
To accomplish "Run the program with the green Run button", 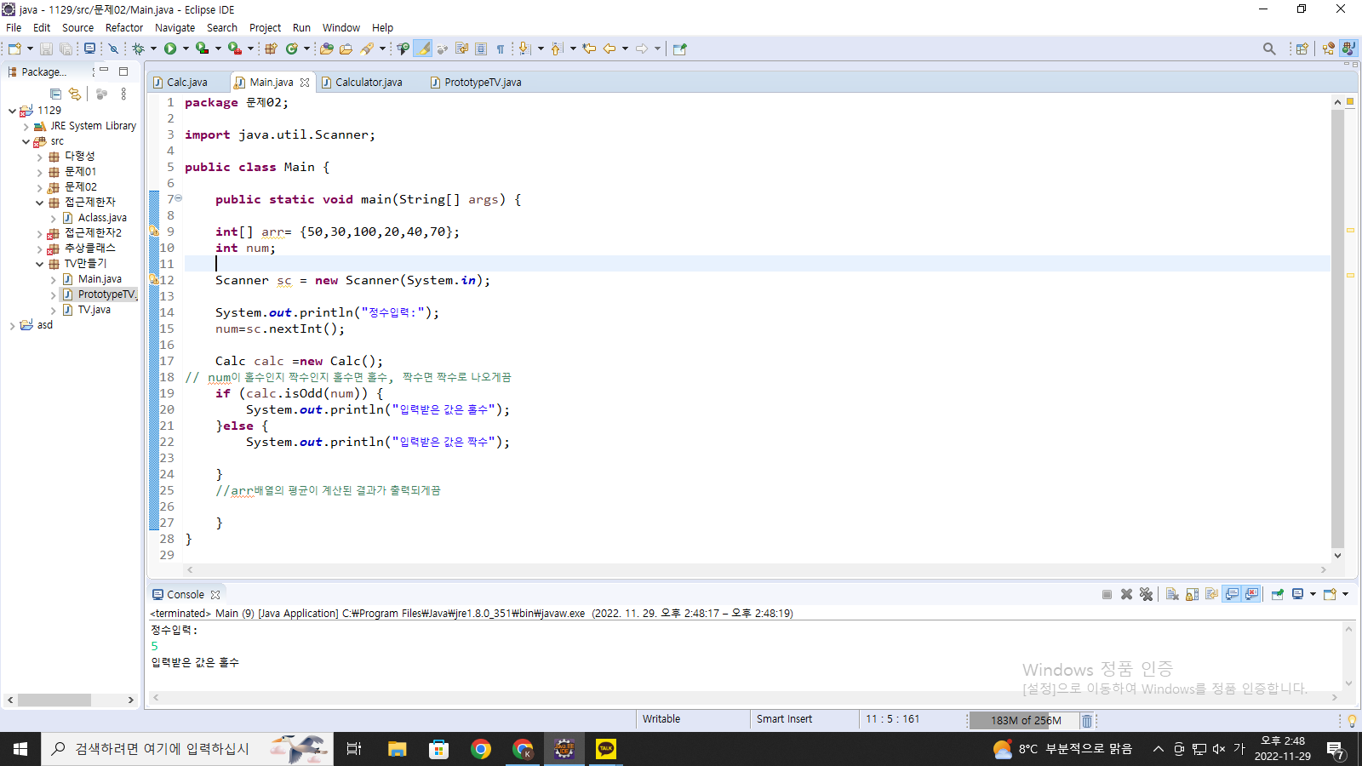I will [x=170, y=49].
